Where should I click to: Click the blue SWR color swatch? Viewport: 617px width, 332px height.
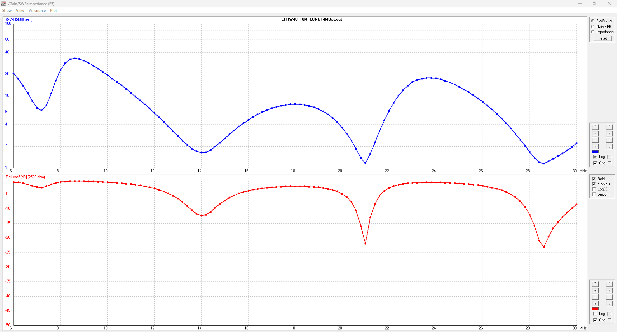tap(595, 152)
